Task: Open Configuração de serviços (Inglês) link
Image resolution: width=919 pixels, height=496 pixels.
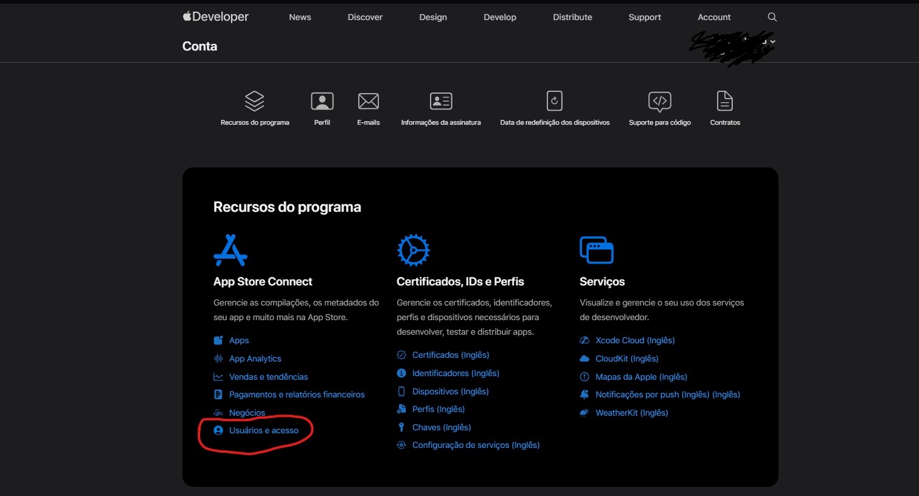Action: tap(476, 445)
